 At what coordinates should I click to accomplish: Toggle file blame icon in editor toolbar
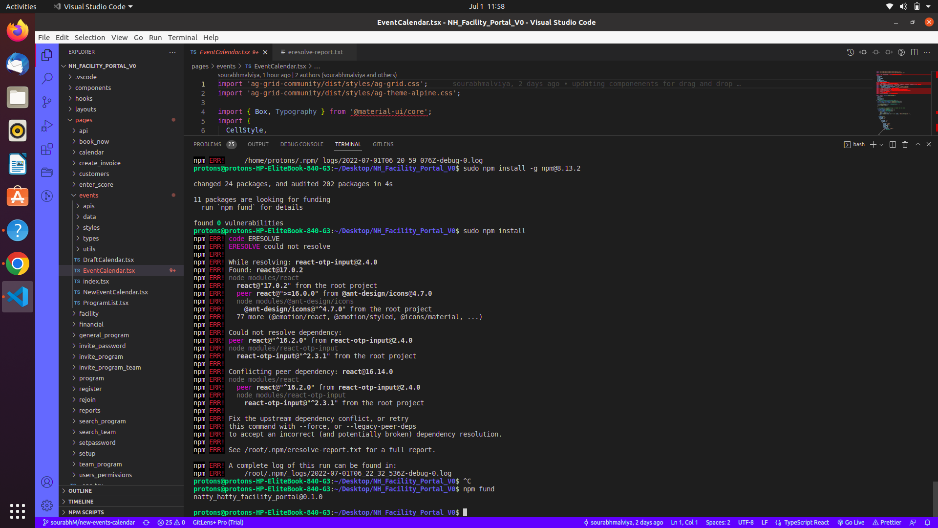tap(901, 52)
